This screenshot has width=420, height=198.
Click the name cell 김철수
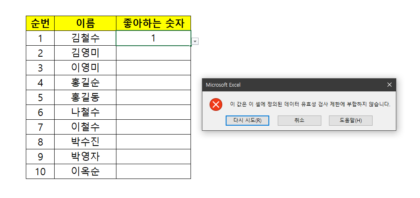pos(85,38)
